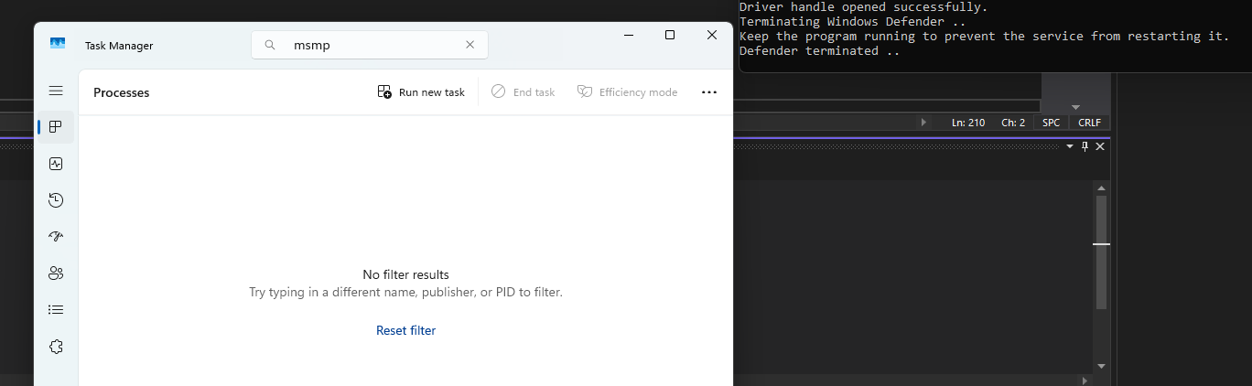Screen dimensions: 1252x386
Task: Open App history from the sidebar
Action: pos(56,200)
